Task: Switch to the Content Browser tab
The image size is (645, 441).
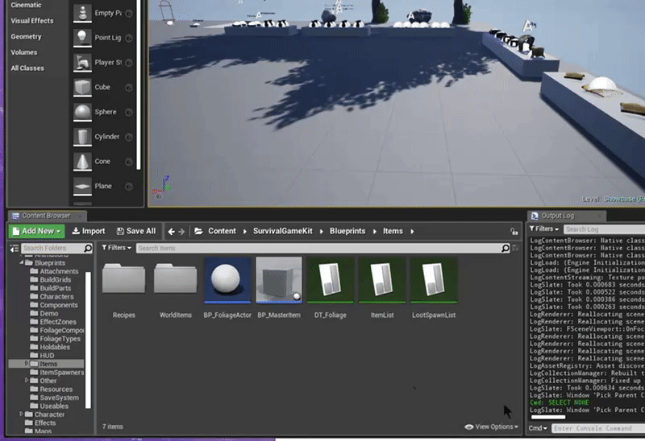Action: pos(46,216)
